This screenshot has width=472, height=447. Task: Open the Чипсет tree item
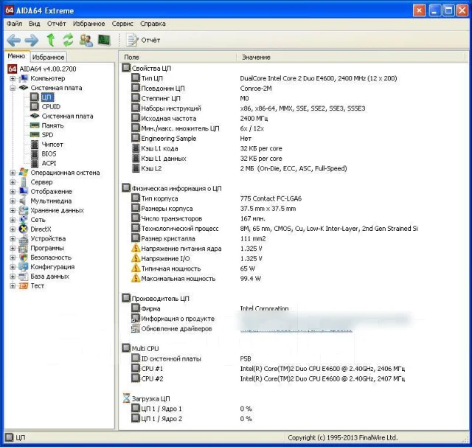pyautogui.click(x=52, y=145)
